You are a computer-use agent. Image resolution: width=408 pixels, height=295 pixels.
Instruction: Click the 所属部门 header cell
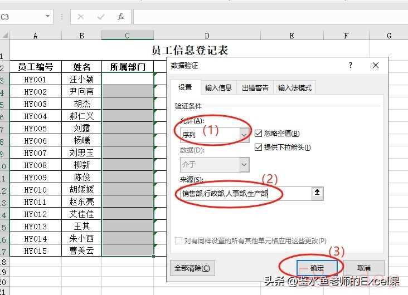point(128,67)
